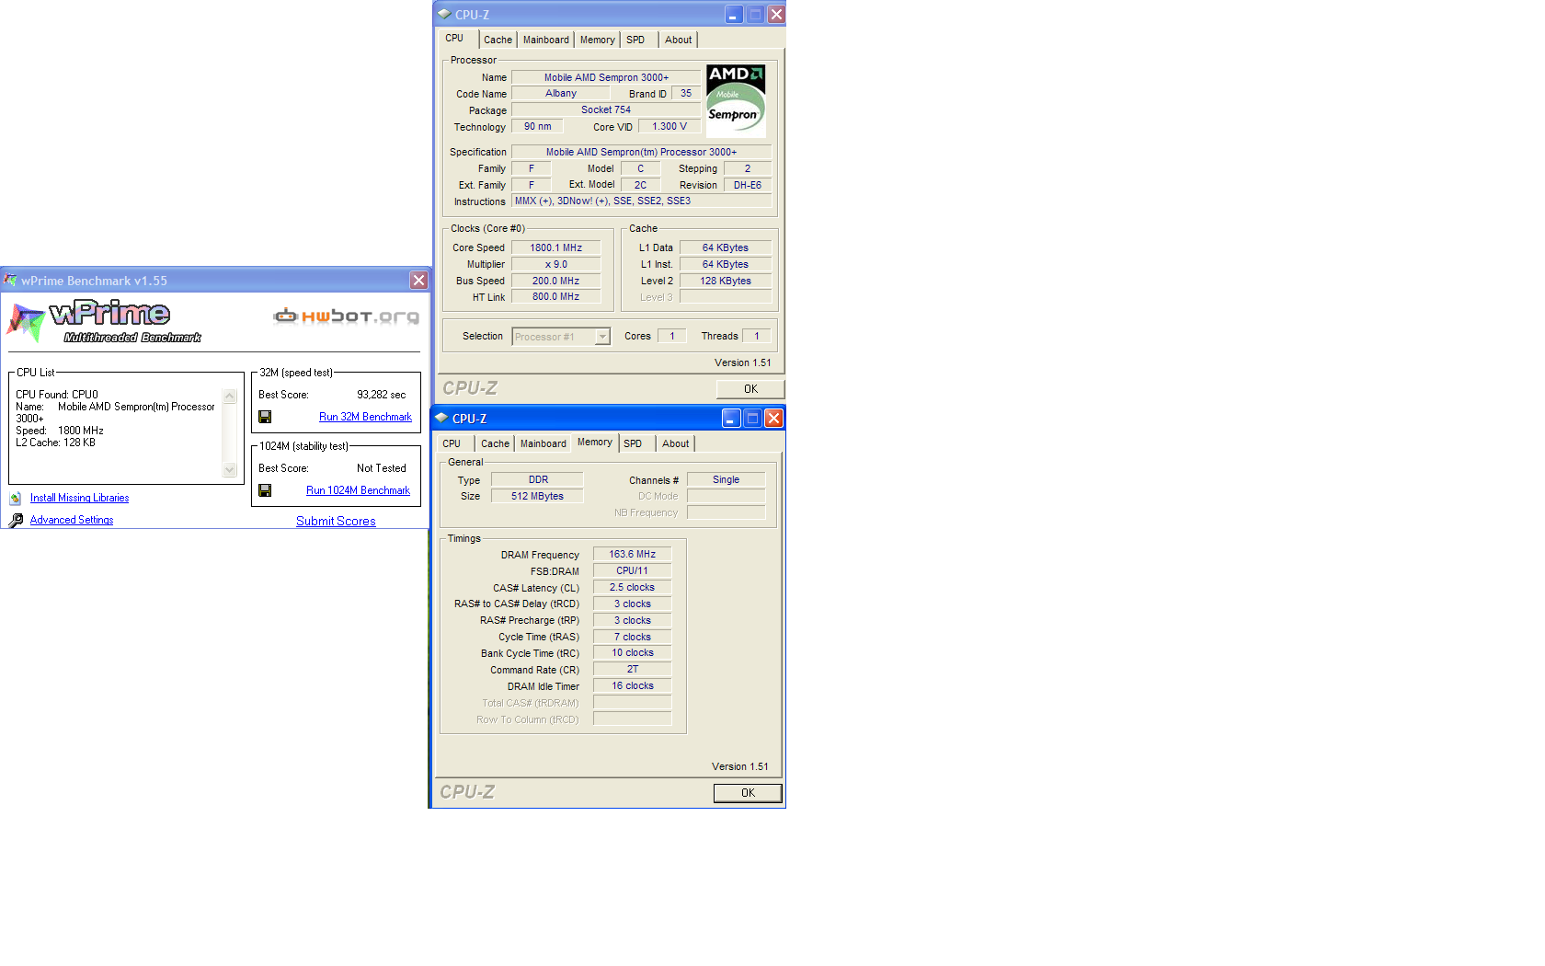
Task: Open Memory tab in top CPU-Z window
Action: click(x=598, y=40)
